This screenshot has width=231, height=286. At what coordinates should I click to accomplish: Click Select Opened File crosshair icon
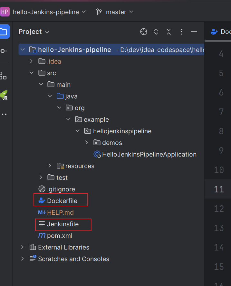click(144, 32)
